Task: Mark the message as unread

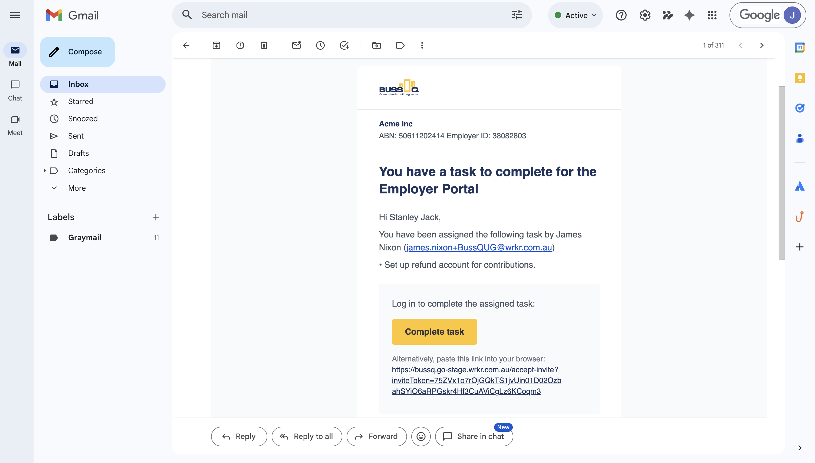Action: coord(297,45)
